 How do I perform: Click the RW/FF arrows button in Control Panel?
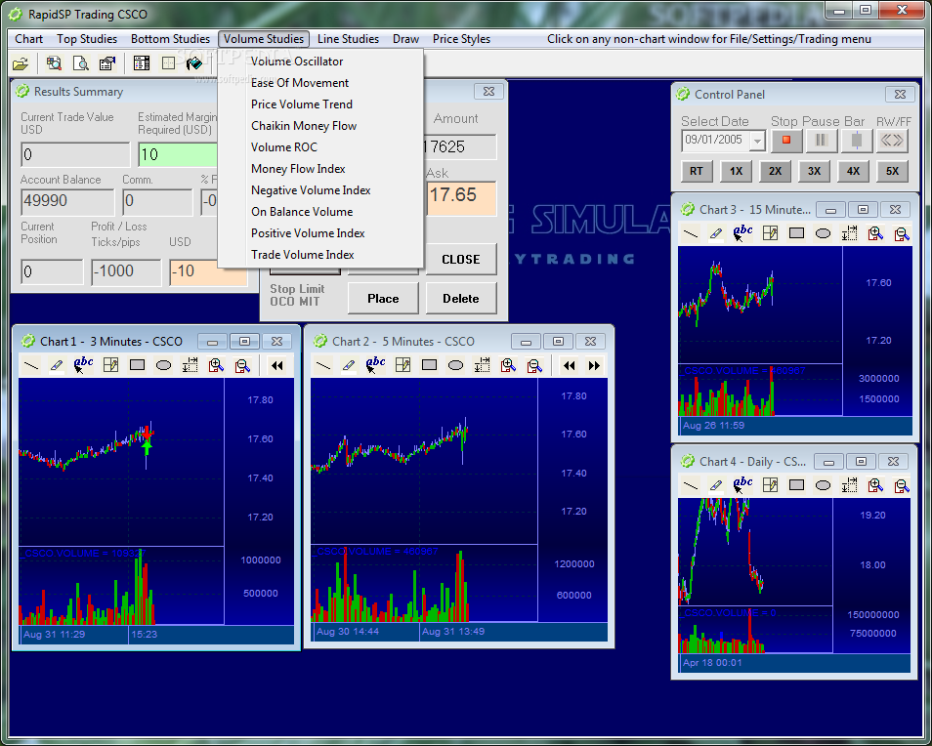[x=892, y=141]
